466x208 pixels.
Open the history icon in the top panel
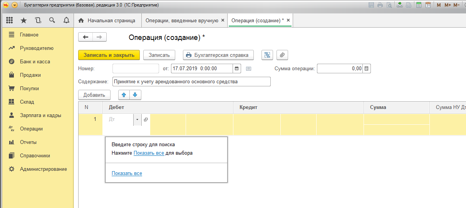[38, 20]
